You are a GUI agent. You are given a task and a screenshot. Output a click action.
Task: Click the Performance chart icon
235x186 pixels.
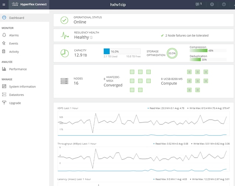tap(4, 69)
